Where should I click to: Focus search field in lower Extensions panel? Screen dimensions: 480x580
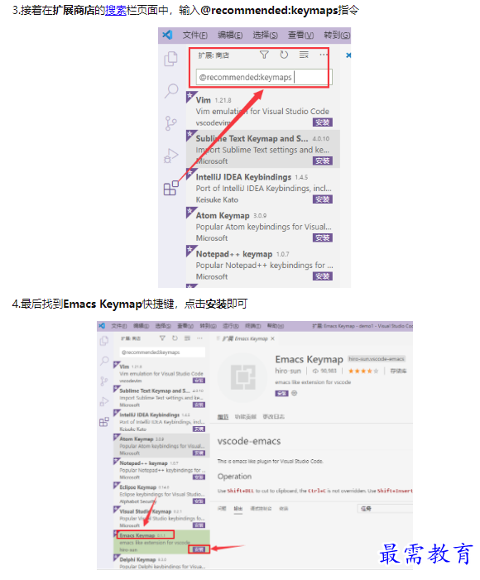coord(162,352)
